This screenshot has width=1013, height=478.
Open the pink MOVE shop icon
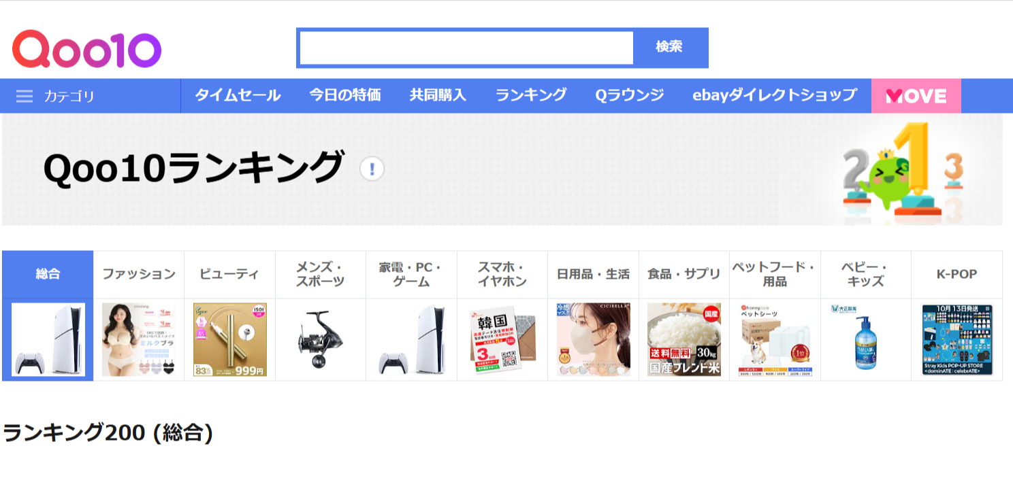pos(916,96)
